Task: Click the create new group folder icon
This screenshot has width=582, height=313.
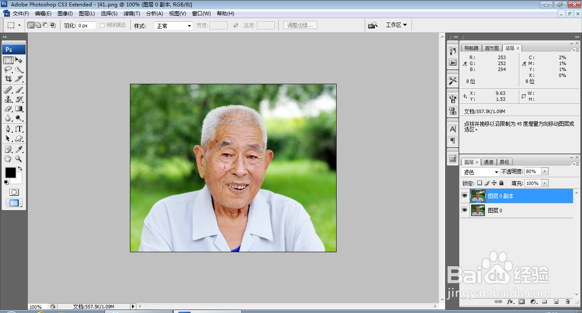Action: (545, 302)
